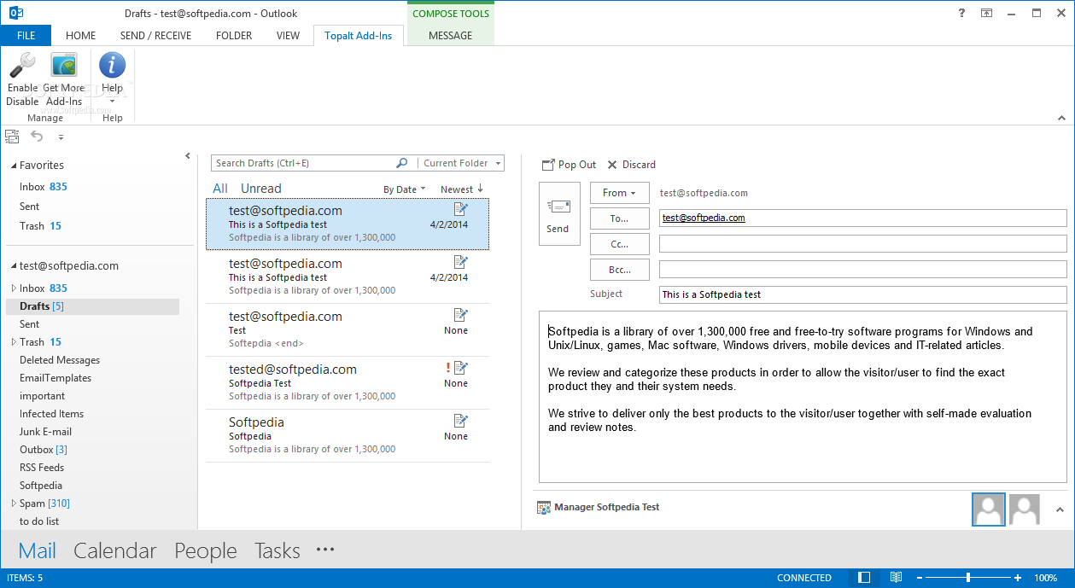Discard the draft with the X icon
This screenshot has height=588, width=1075.
point(612,165)
